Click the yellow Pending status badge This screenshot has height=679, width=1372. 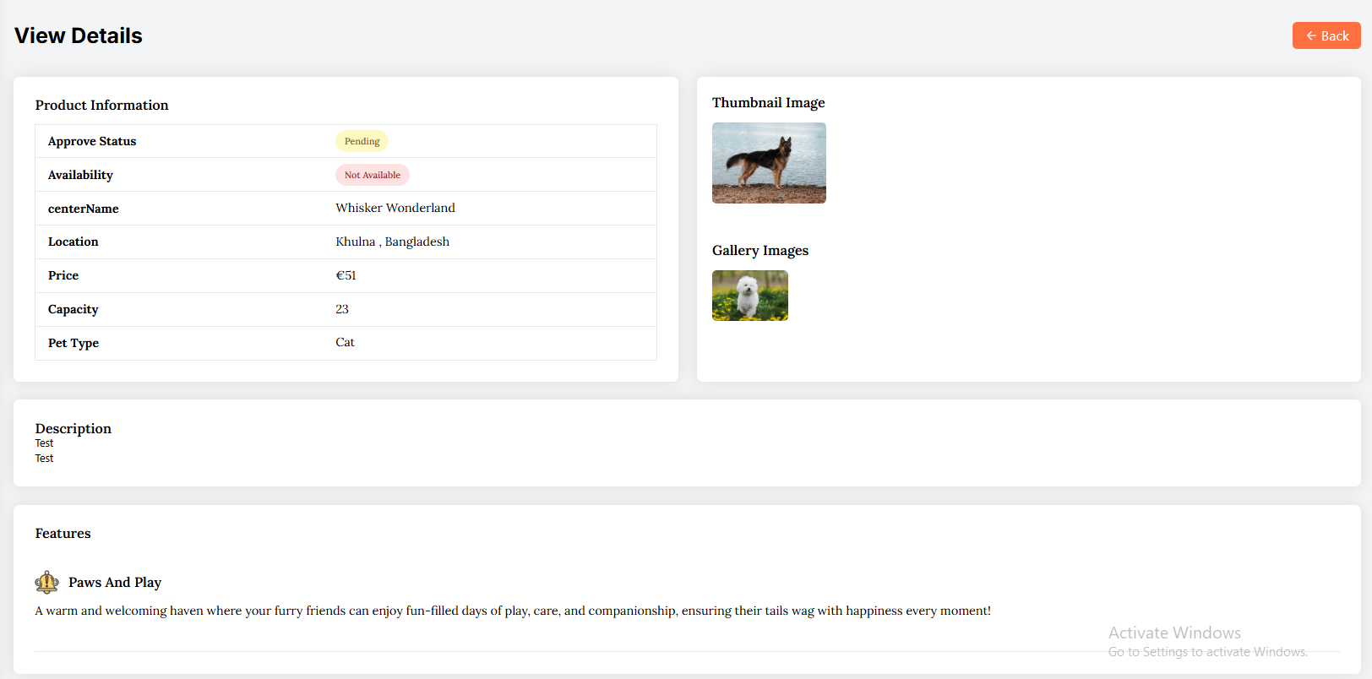pyautogui.click(x=362, y=141)
